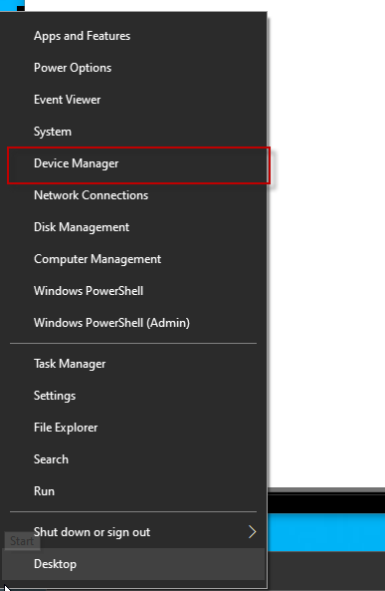Choose Device Manager from the menu
The image size is (385, 591).
click(133, 163)
